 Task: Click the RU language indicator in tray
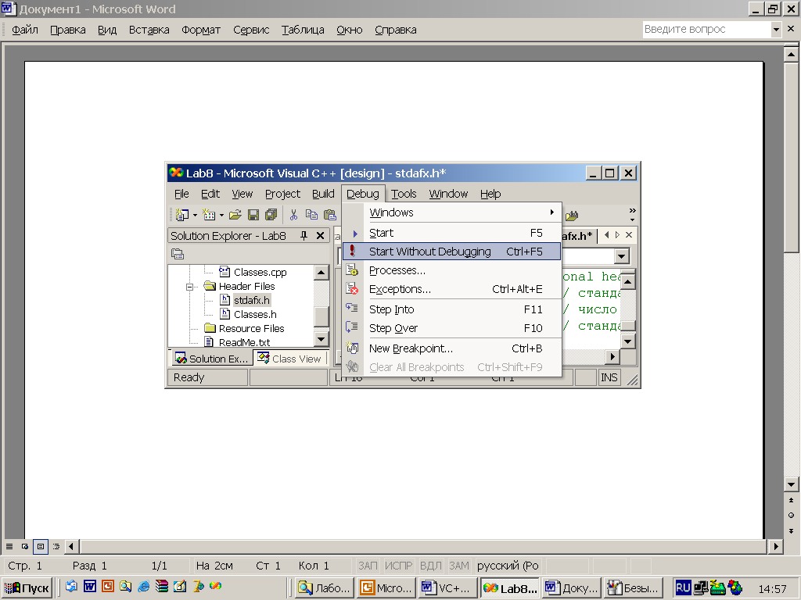point(682,588)
